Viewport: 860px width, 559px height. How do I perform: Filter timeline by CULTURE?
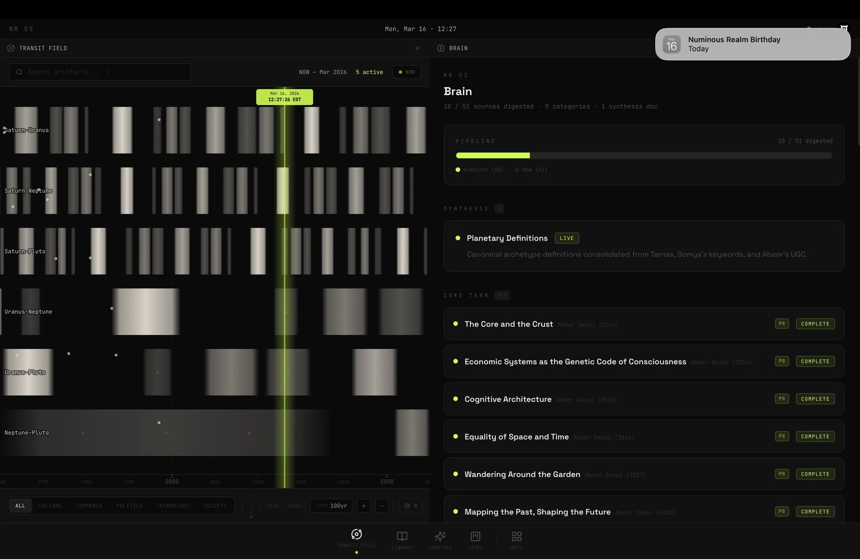(51, 506)
